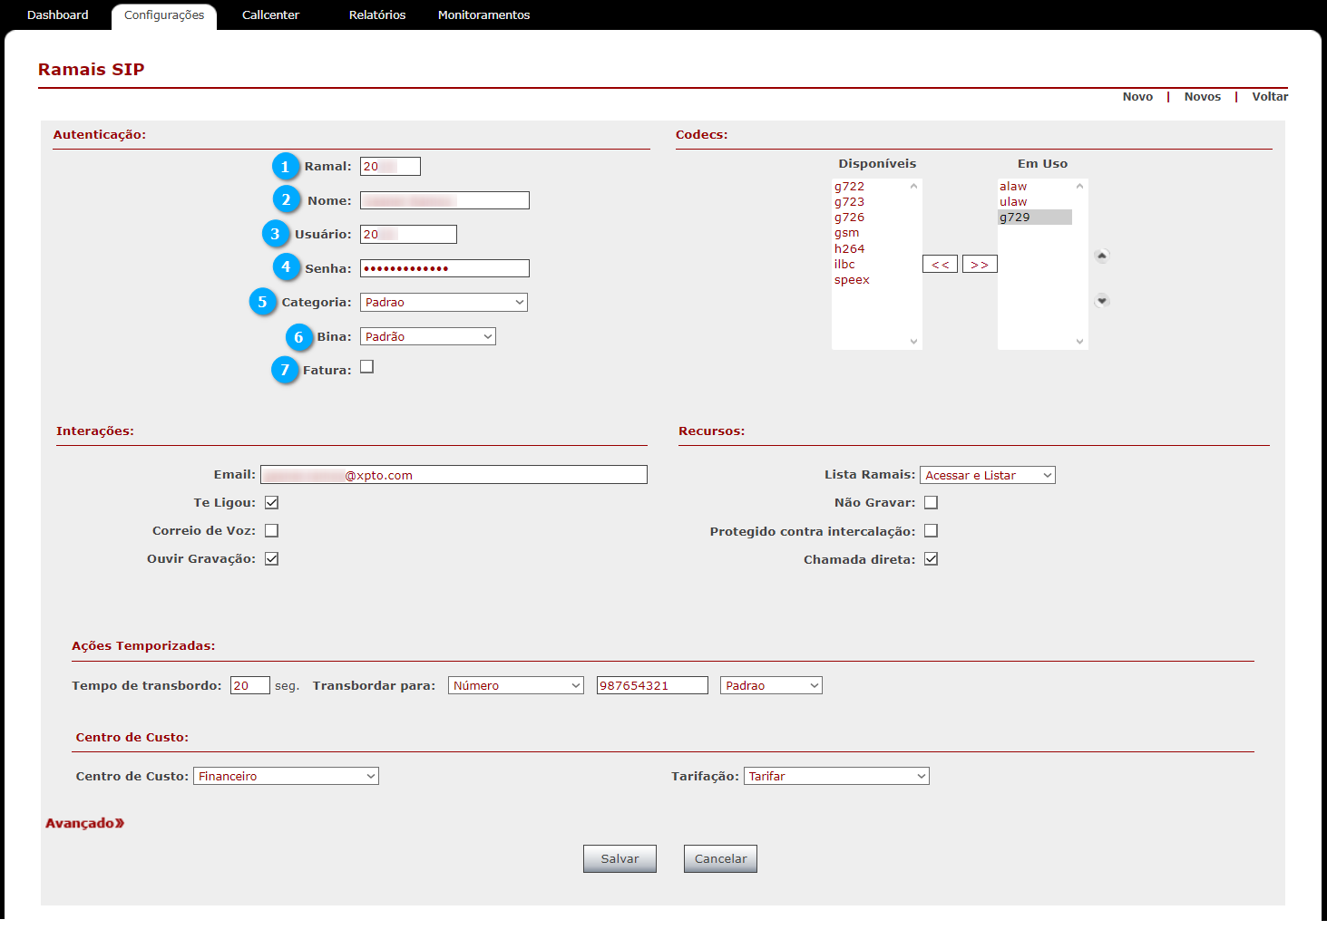This screenshot has width=1327, height=939.
Task: Click the << codec remove button
Action: point(940,264)
